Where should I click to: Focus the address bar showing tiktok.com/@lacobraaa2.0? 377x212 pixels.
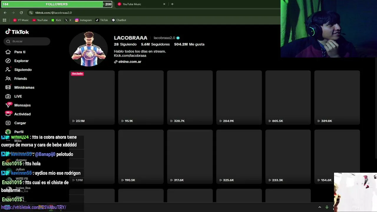point(53,13)
